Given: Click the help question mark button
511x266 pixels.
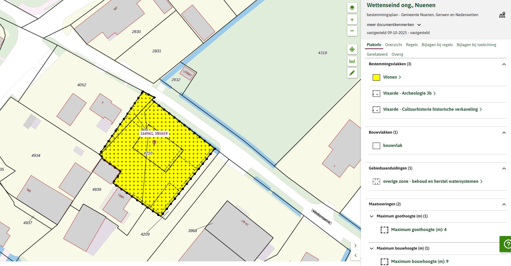Looking at the screenshot, I should pyautogui.click(x=507, y=244).
